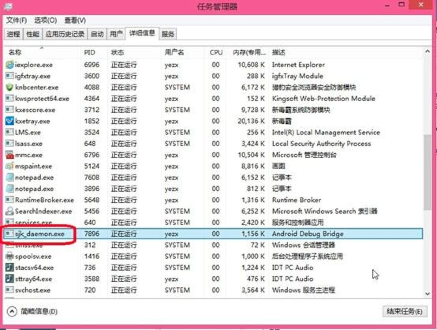Click the sjk_daemon.exe process icon
Screen dimensions: 437x330
(10, 233)
